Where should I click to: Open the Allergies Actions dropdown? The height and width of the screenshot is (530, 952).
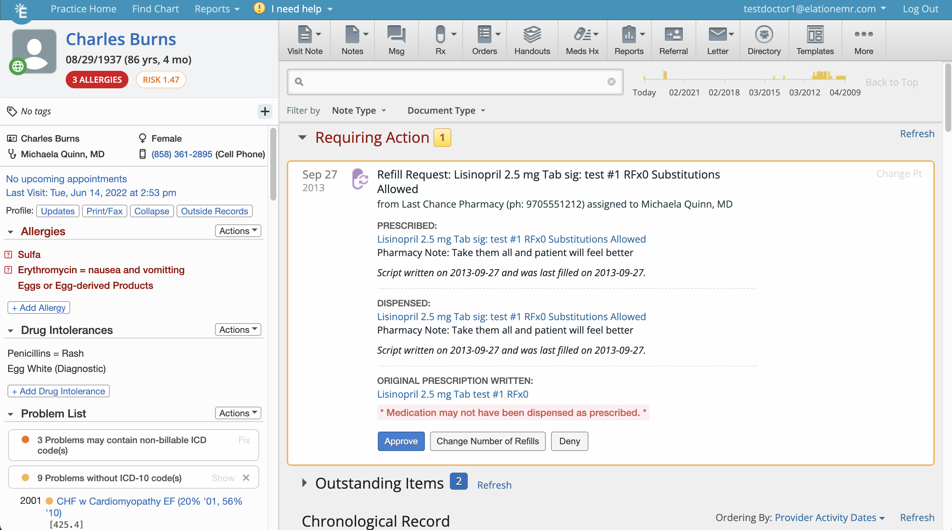click(x=238, y=231)
